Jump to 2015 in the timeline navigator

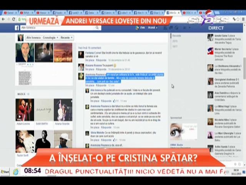tap(175, 41)
